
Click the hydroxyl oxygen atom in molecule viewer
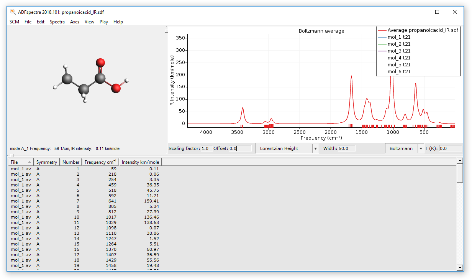tap(116, 89)
